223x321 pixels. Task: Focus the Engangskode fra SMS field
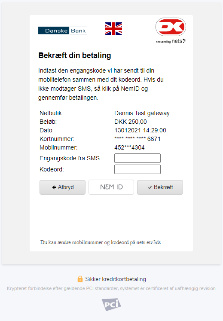pos(137,158)
